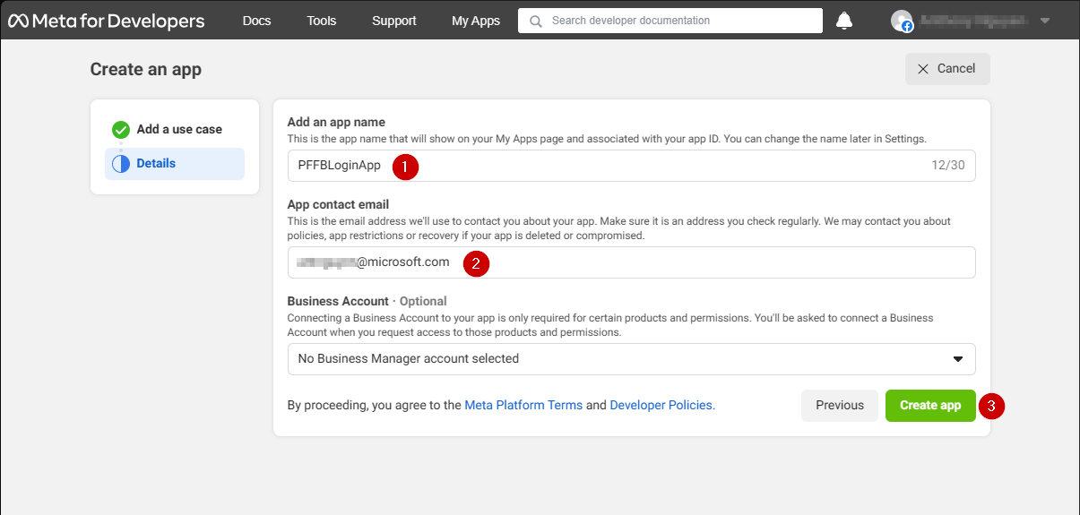Select the Add a use case step

[x=179, y=130]
